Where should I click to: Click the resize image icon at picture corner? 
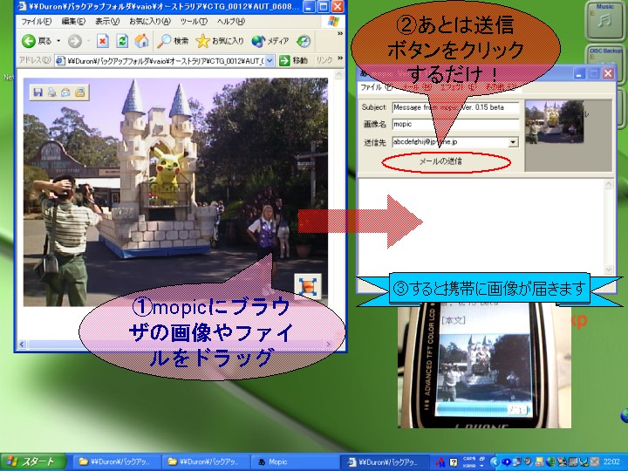(x=307, y=284)
